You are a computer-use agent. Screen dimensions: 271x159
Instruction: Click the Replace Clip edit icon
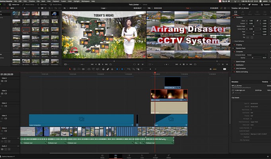pyautogui.click(x=97, y=69)
